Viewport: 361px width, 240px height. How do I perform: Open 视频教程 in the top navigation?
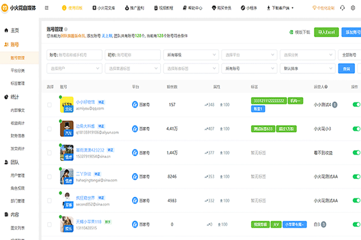[x=164, y=8]
